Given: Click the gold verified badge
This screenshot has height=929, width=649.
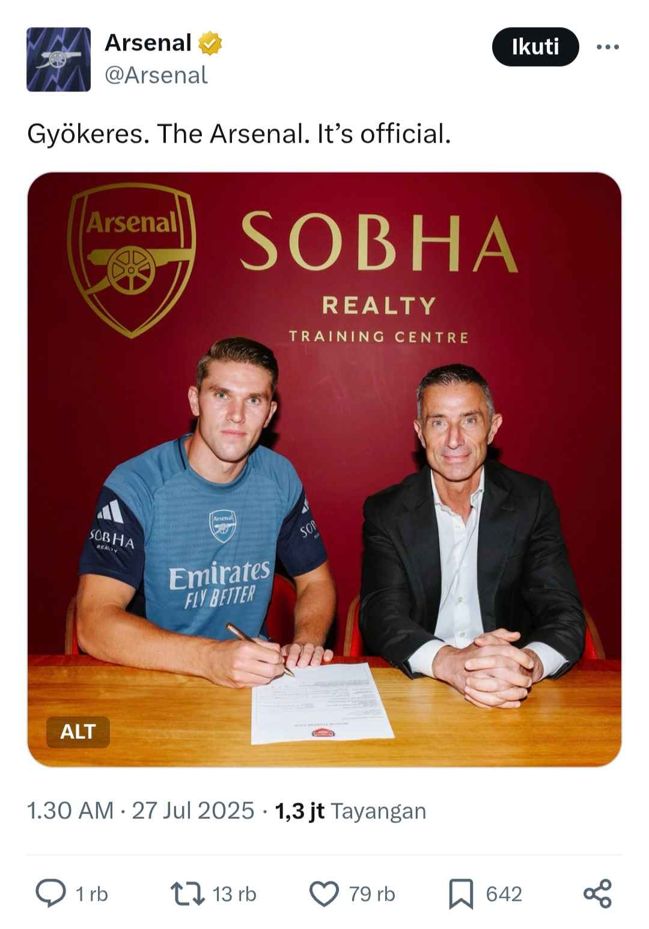Looking at the screenshot, I should coord(210,43).
